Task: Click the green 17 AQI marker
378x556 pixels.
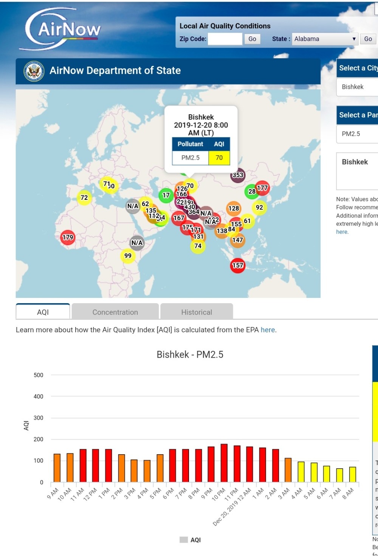Action: pyautogui.click(x=166, y=195)
